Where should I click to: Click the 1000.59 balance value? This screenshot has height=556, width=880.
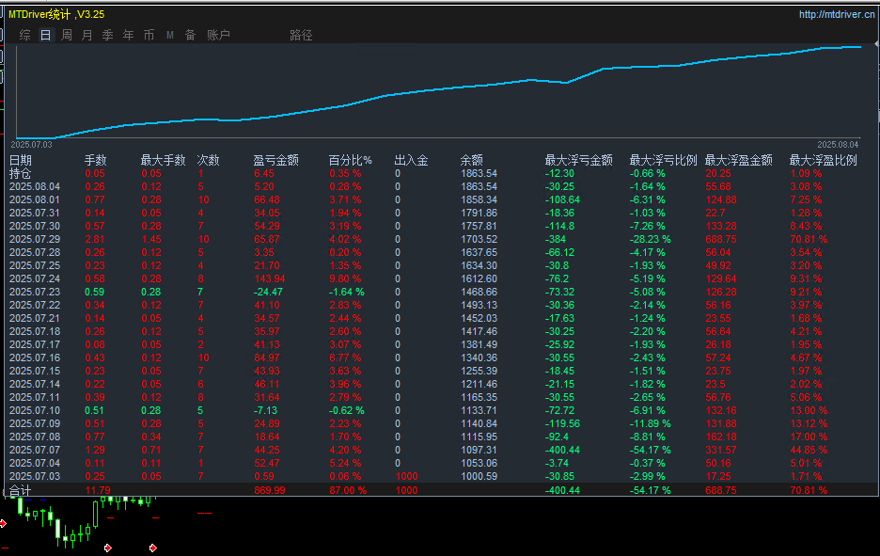479,476
